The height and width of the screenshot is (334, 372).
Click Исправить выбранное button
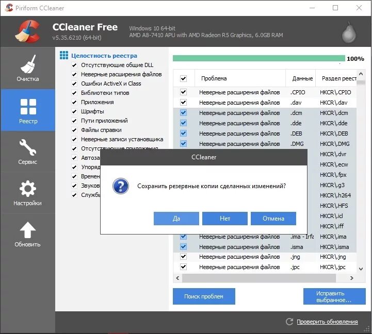[x=334, y=296]
